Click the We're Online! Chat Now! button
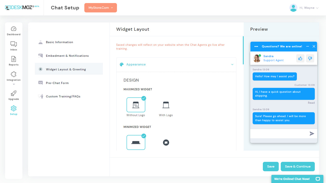 pos(292,179)
